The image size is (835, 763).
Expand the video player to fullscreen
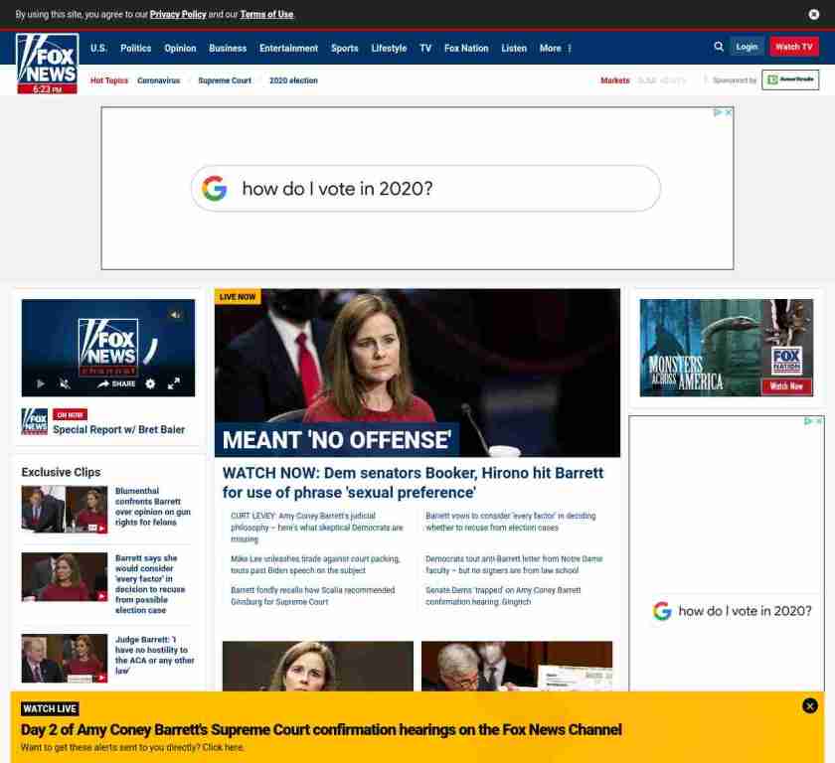pos(173,383)
